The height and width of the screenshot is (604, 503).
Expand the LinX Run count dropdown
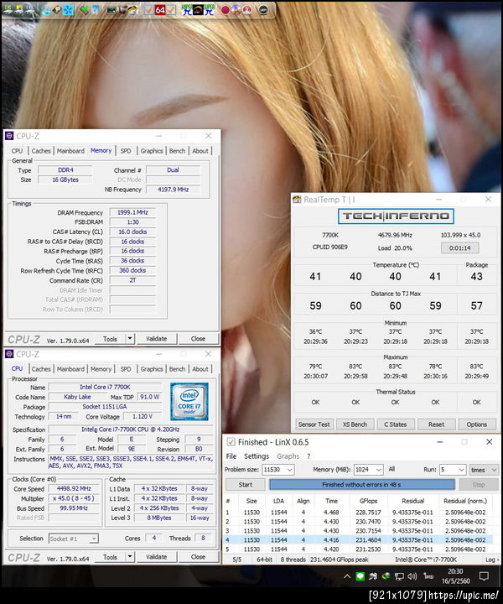click(462, 470)
